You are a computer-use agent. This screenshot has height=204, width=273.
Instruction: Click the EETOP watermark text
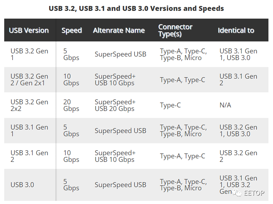pos(254,193)
